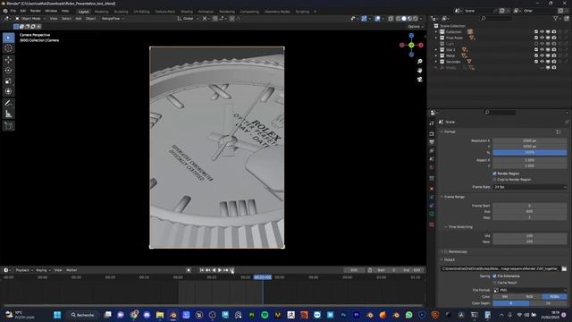
Task: Select BW color mode button
Action: [505, 297]
